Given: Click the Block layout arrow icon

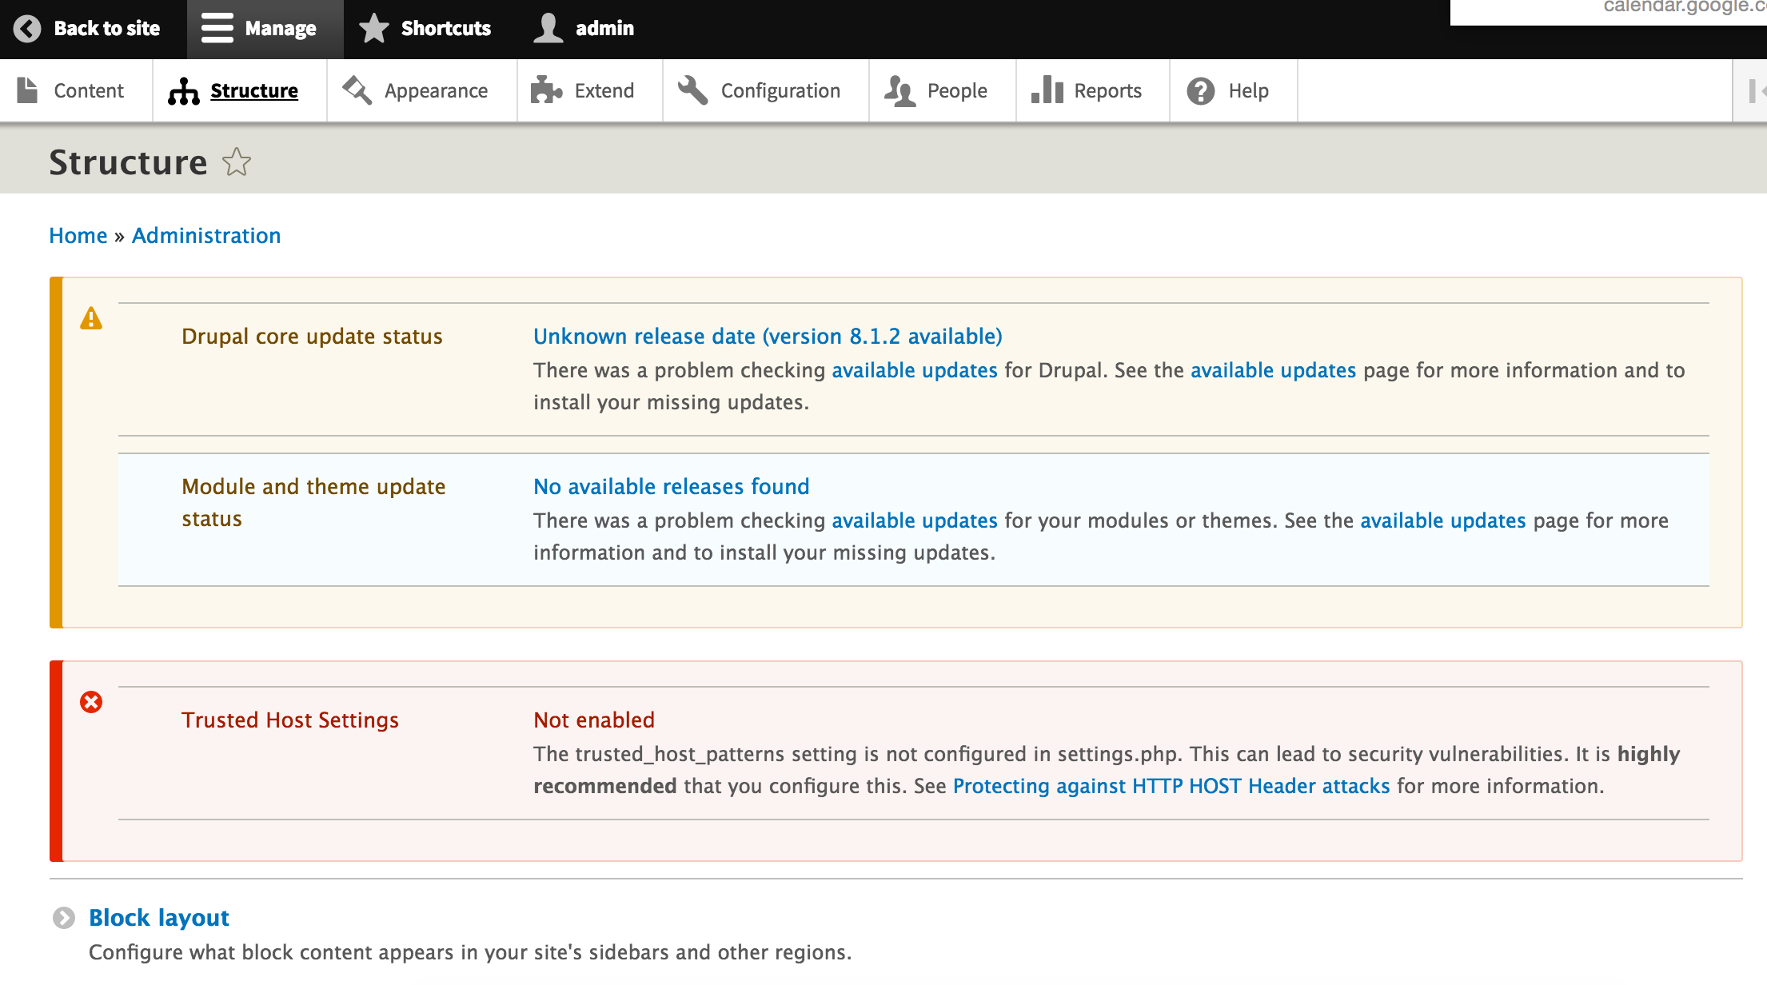Looking at the screenshot, I should [x=64, y=918].
